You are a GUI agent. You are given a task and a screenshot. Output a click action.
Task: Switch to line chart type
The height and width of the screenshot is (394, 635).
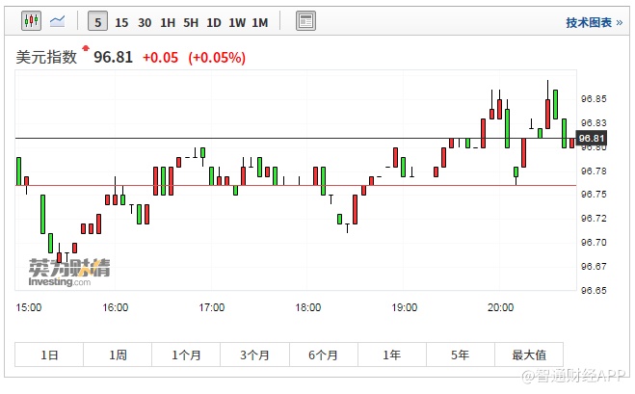[x=58, y=20]
